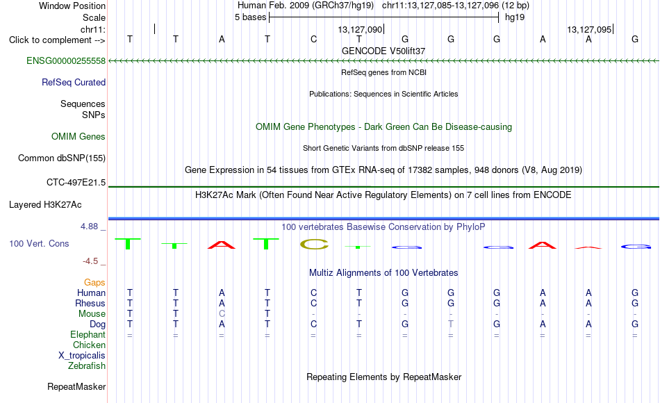660x403 pixels.
Task: Select the Dog alignment row label
Action: (x=97, y=324)
